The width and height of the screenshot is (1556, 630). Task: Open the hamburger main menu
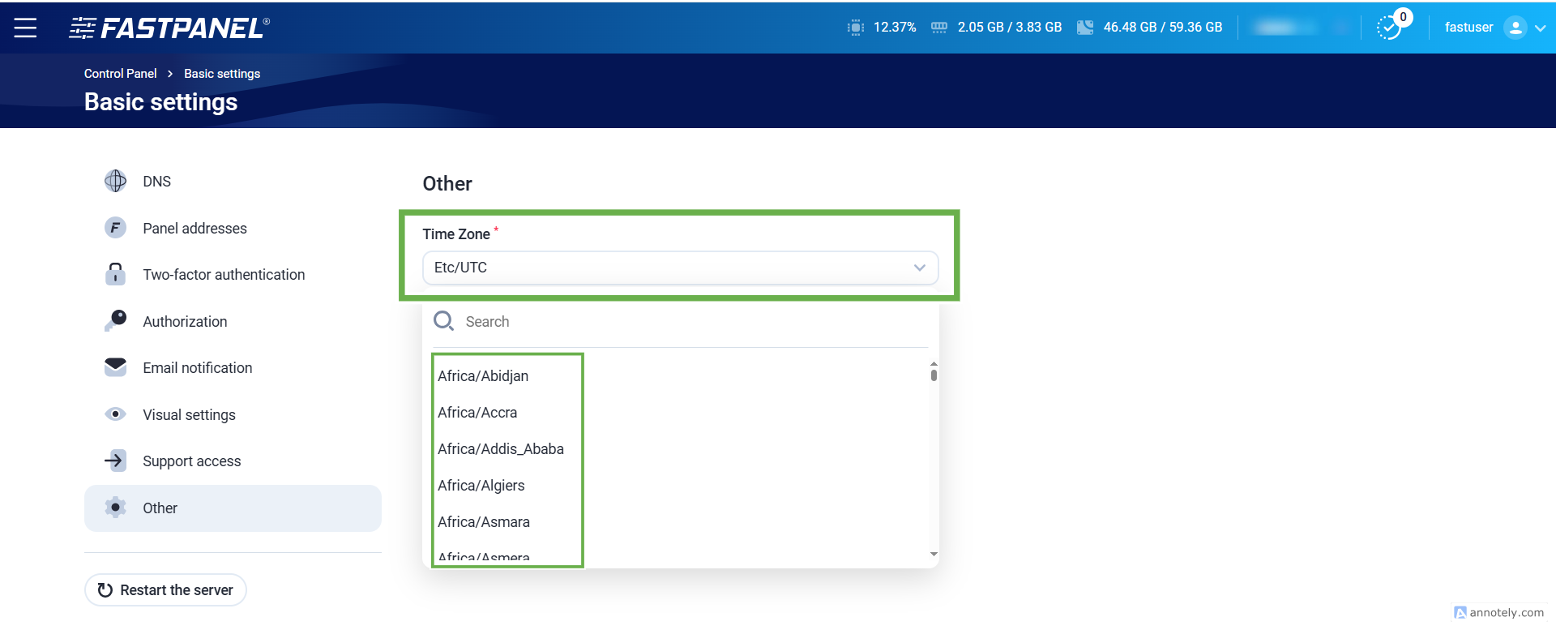point(25,28)
